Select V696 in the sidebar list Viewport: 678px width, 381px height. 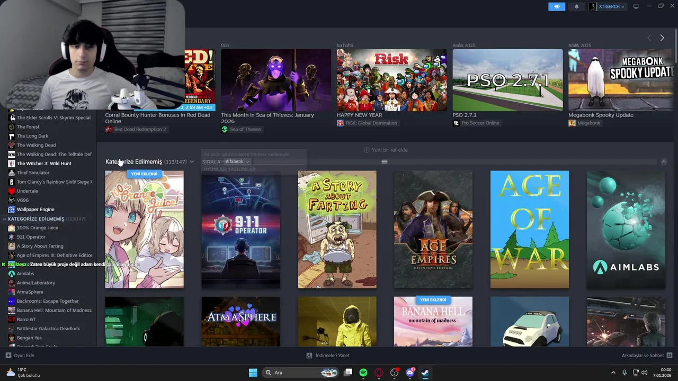pyautogui.click(x=23, y=200)
